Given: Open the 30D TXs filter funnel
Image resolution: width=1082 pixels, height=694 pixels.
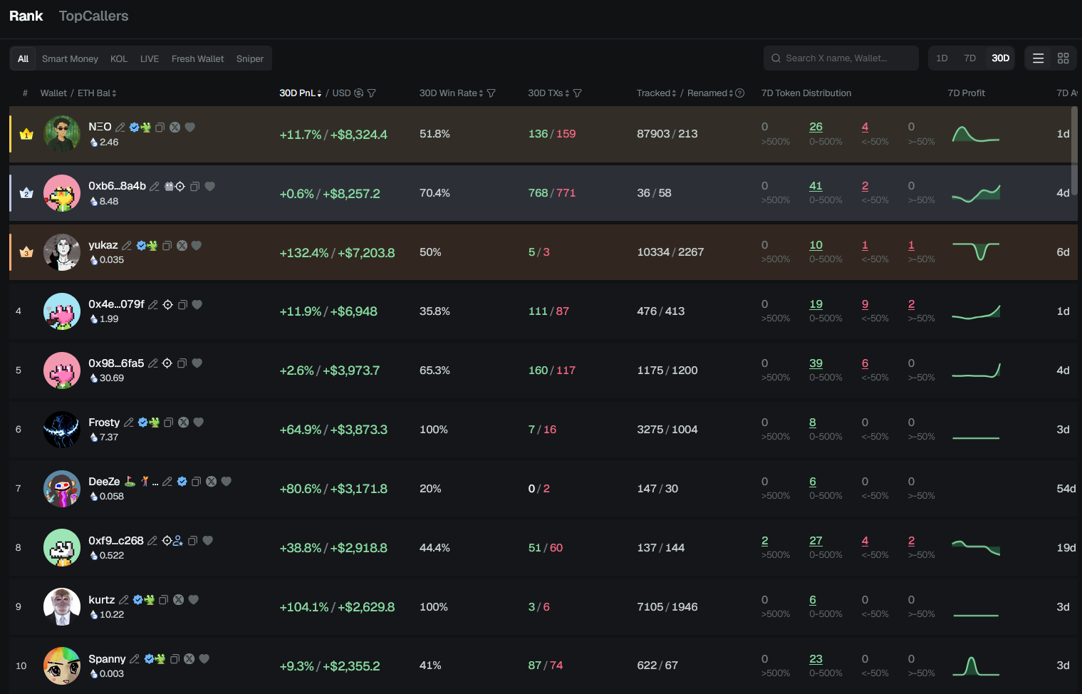Looking at the screenshot, I should (x=578, y=93).
